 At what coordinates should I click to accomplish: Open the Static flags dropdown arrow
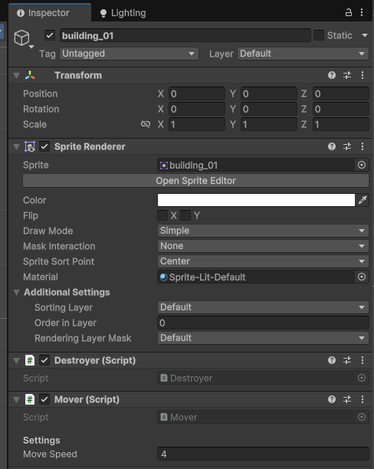365,35
